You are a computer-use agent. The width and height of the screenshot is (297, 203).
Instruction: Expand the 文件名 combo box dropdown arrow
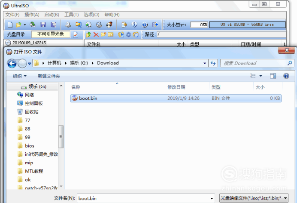click(212, 198)
